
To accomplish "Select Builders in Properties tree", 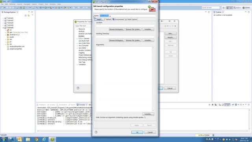I will click(82, 36).
